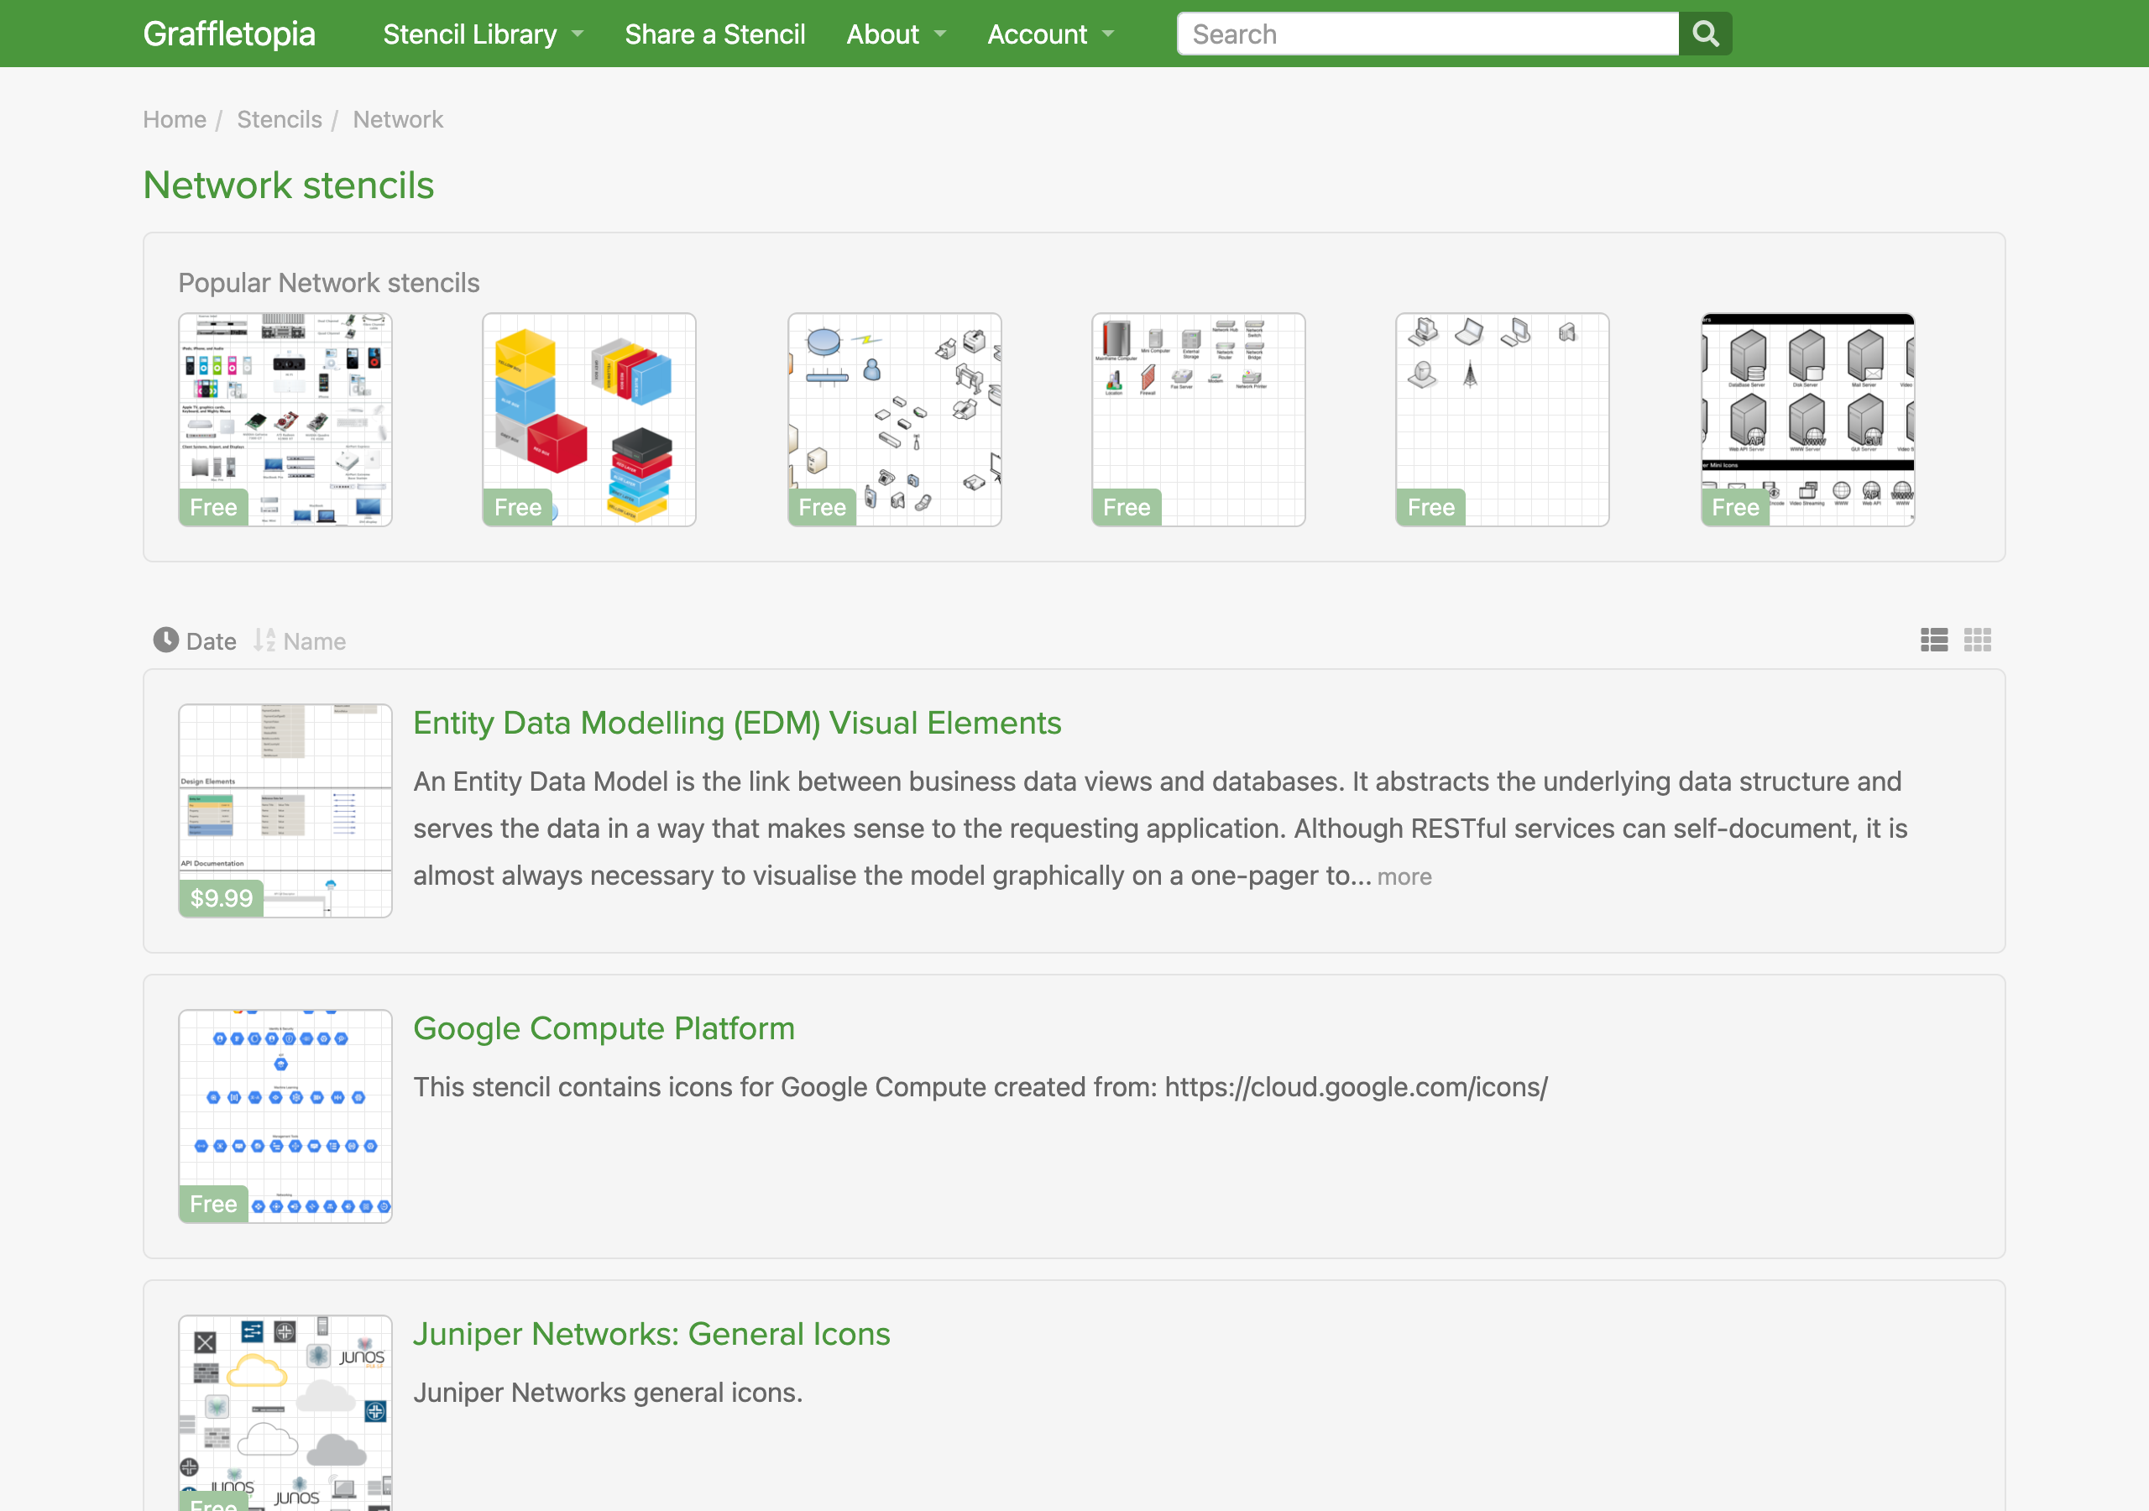The width and height of the screenshot is (2149, 1511).
Task: Sort stencils by Name
Action: point(300,641)
